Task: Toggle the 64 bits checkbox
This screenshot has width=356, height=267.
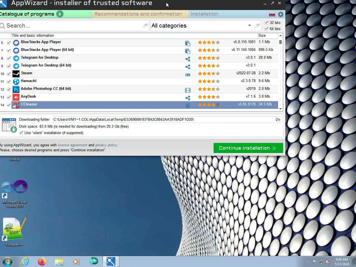Action: click(x=266, y=29)
